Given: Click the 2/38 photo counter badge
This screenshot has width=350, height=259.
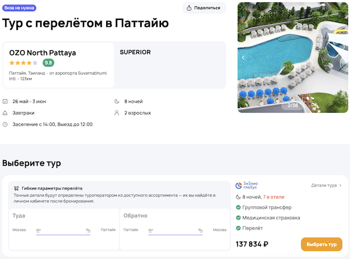Looking at the screenshot, I should pos(293,106).
